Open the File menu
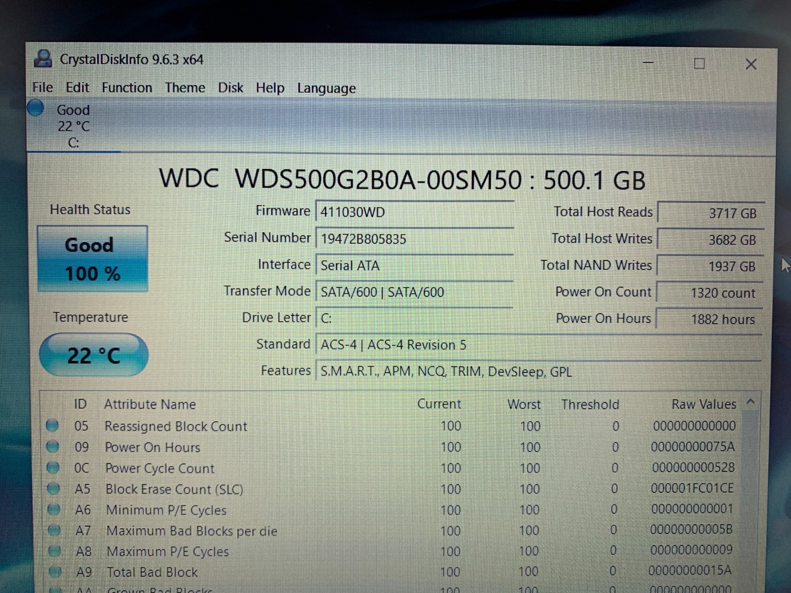 [x=43, y=87]
